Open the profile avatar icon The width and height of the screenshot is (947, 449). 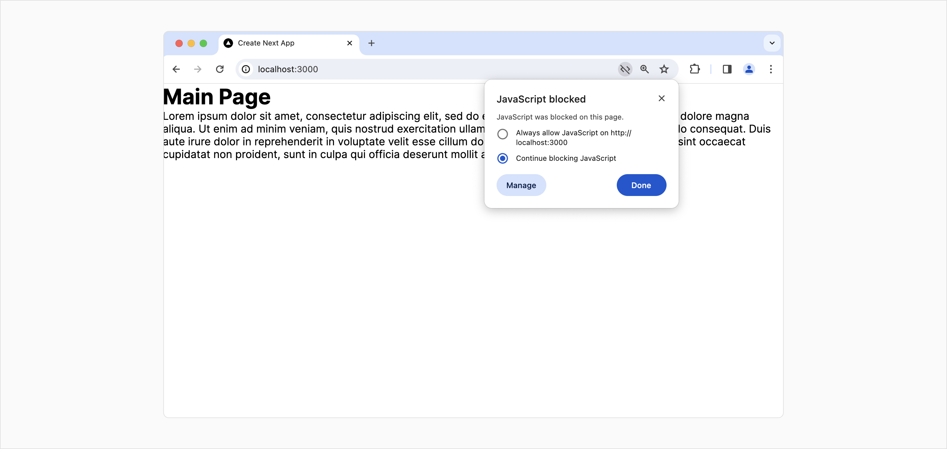(749, 69)
